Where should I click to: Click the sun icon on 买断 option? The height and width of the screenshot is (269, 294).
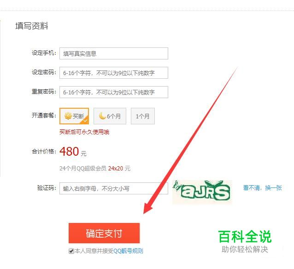click(68, 116)
